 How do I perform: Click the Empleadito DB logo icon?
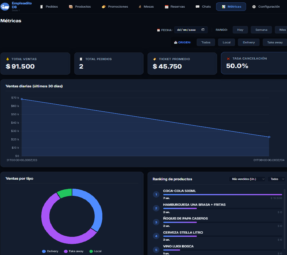5,6
